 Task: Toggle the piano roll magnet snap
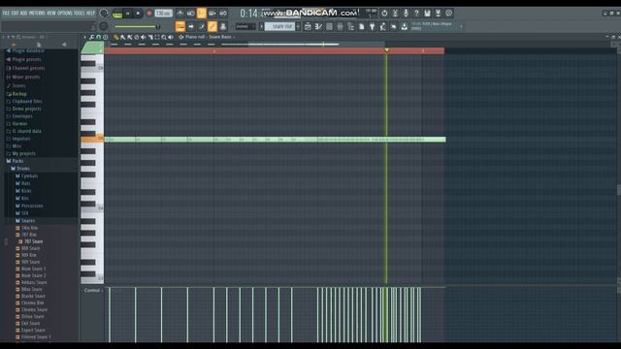pyautogui.click(x=99, y=37)
